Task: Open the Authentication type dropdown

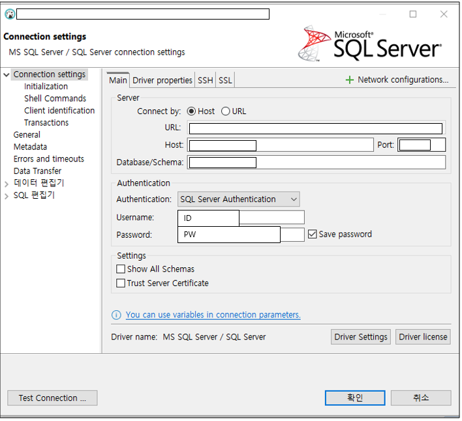Action: (x=239, y=199)
